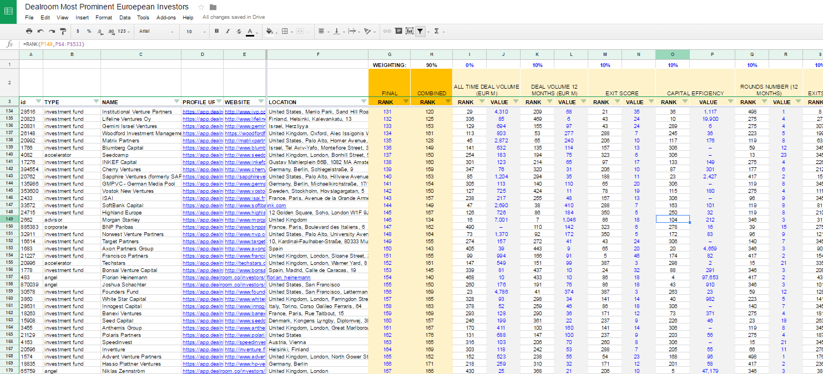The width and height of the screenshot is (823, 374).
Task: Format selection as percent
Action: tap(89, 32)
